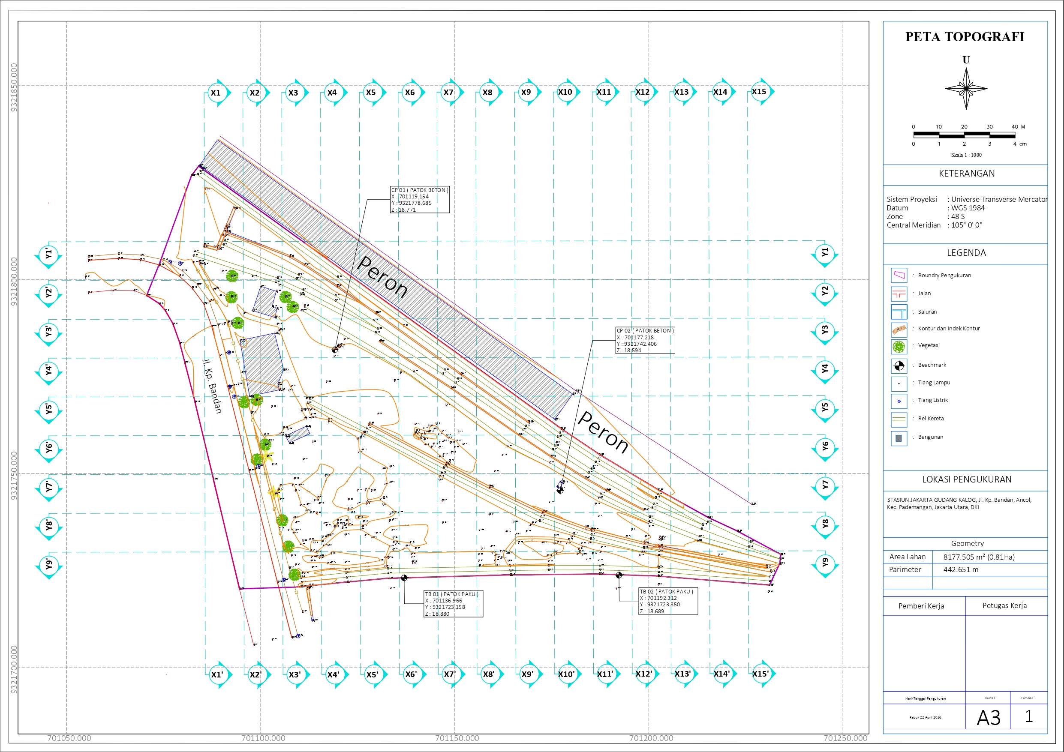Click the X3 grid marker at the top
Screen dimensions: 1064x752
[295, 93]
